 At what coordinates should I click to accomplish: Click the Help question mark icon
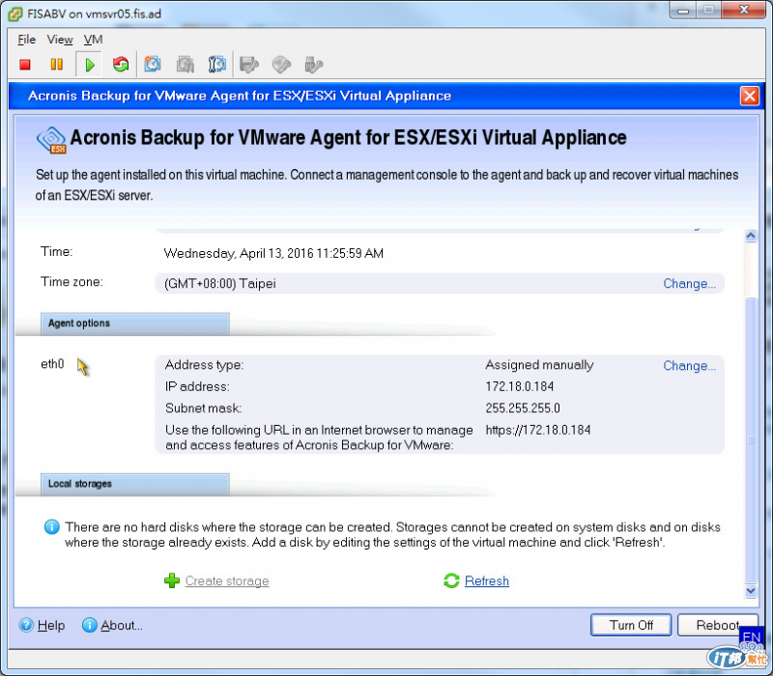pyautogui.click(x=26, y=625)
